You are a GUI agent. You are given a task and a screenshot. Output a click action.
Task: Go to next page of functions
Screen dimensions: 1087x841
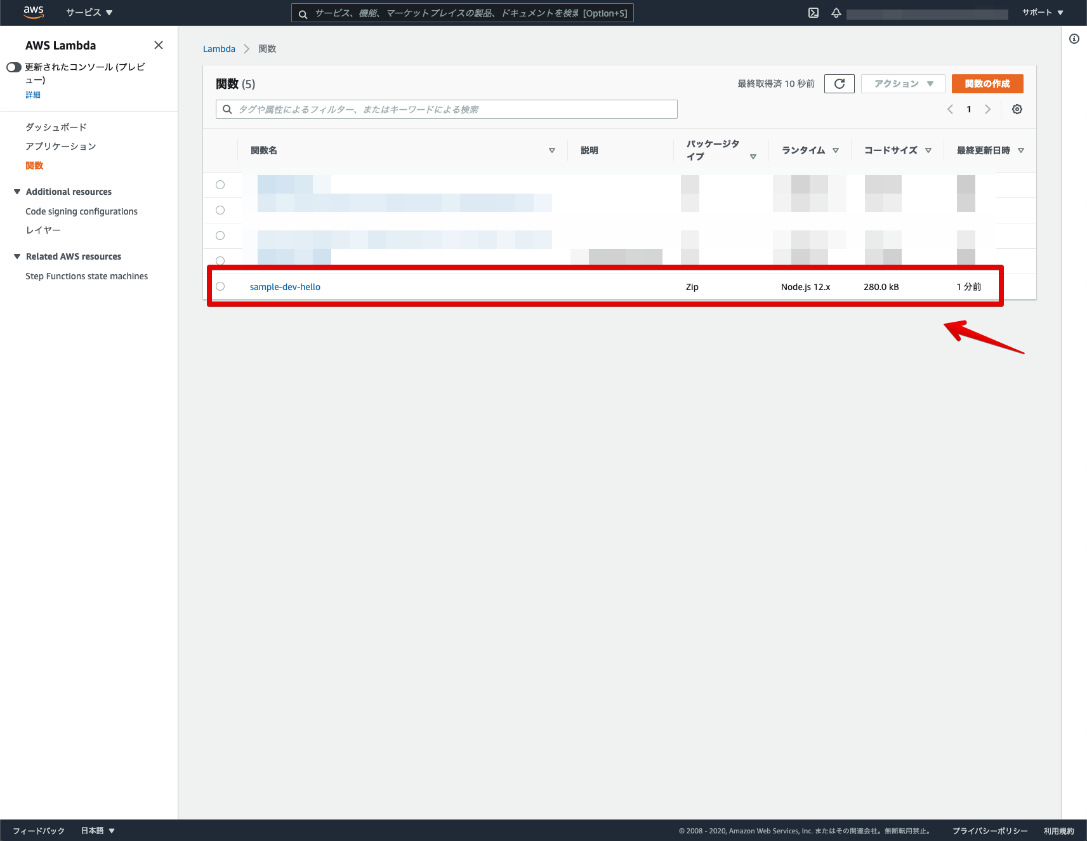(x=987, y=109)
